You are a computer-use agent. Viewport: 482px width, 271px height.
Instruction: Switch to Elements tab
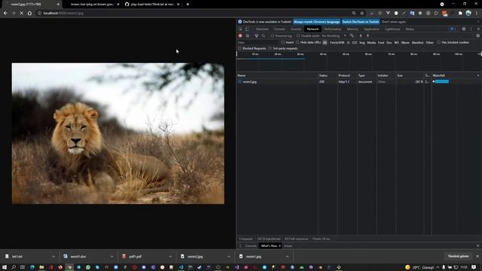(262, 29)
